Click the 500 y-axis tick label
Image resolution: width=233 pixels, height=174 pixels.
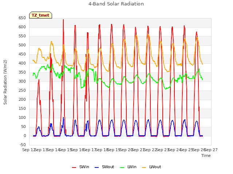[x=22, y=45]
